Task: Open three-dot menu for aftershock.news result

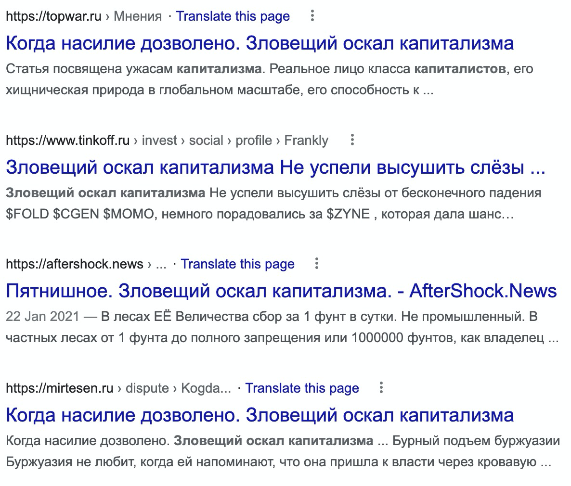Action: point(317,263)
